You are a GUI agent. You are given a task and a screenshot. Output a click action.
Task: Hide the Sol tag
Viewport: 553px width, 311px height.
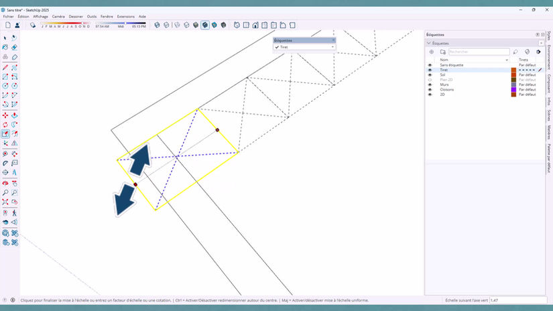pos(430,75)
